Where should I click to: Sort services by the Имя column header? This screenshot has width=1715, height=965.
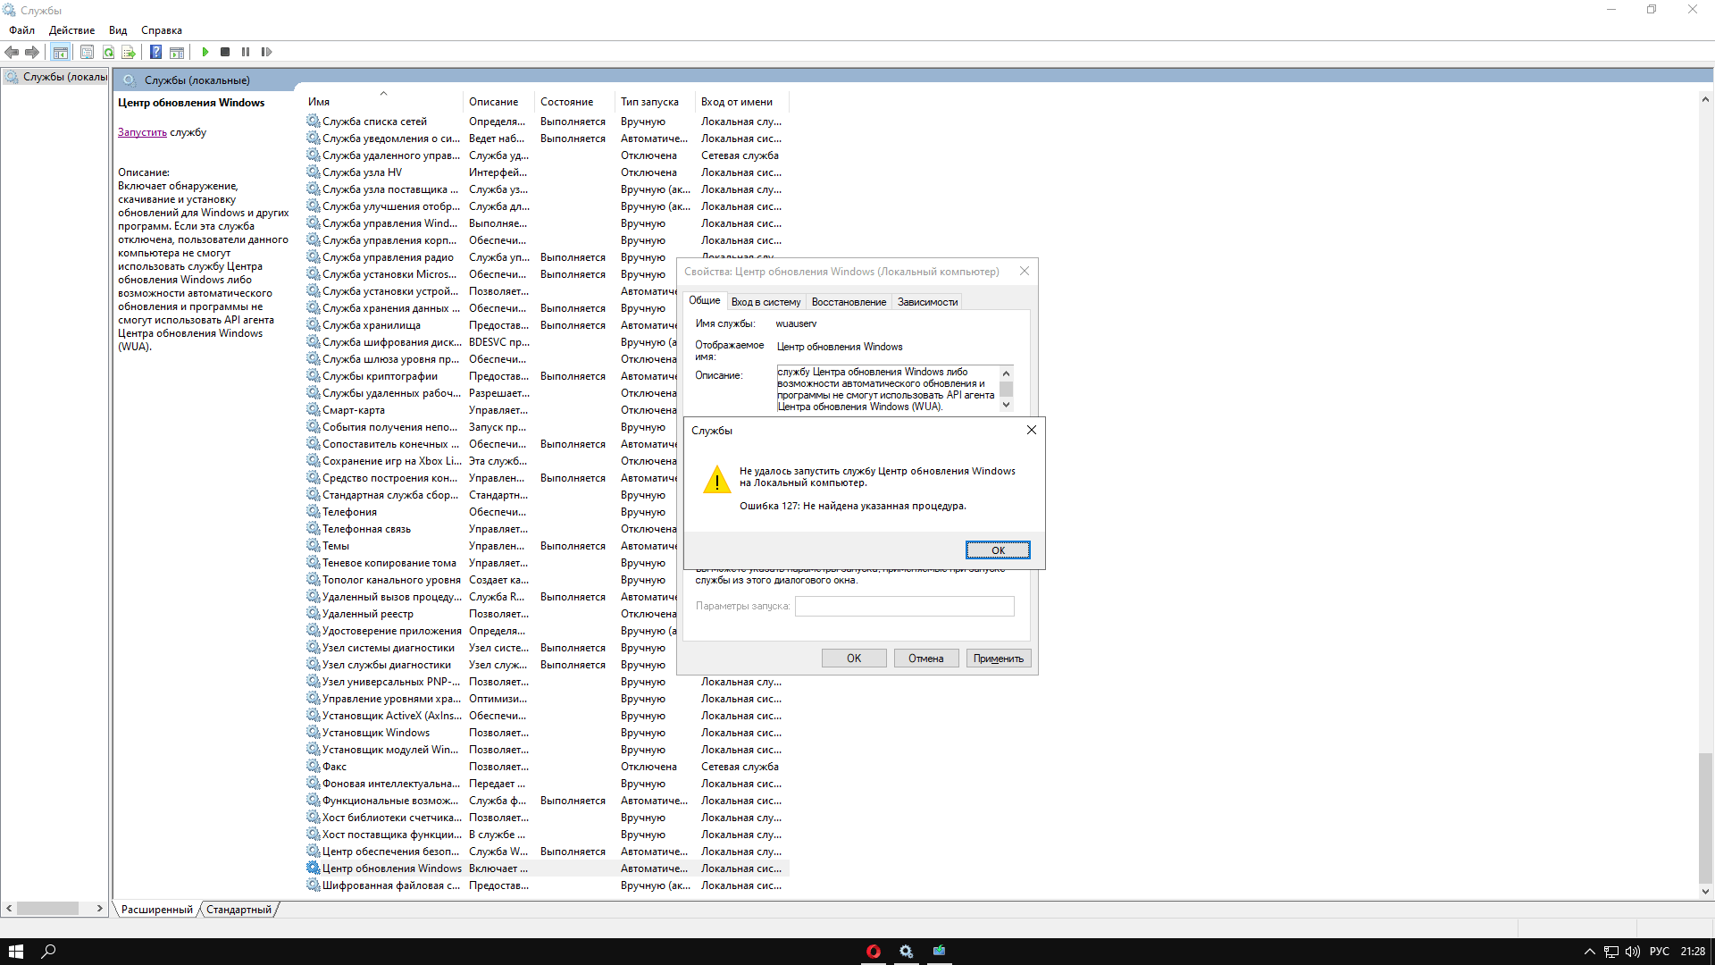(x=384, y=102)
